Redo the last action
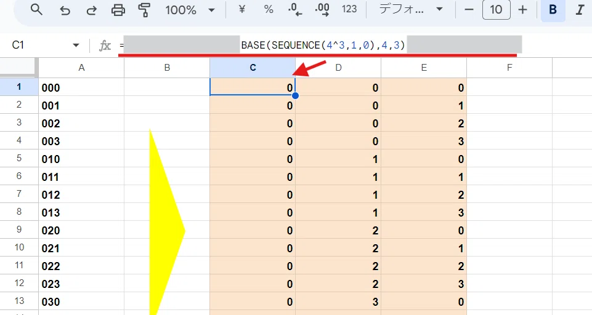592x315 pixels. [x=91, y=10]
